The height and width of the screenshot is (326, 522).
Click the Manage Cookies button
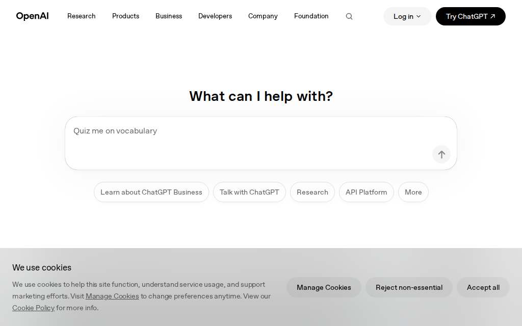tap(324, 287)
